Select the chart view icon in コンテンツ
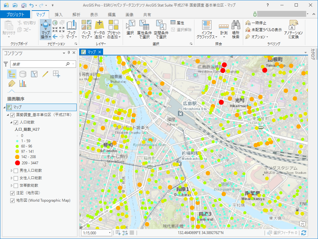 click(23, 83)
